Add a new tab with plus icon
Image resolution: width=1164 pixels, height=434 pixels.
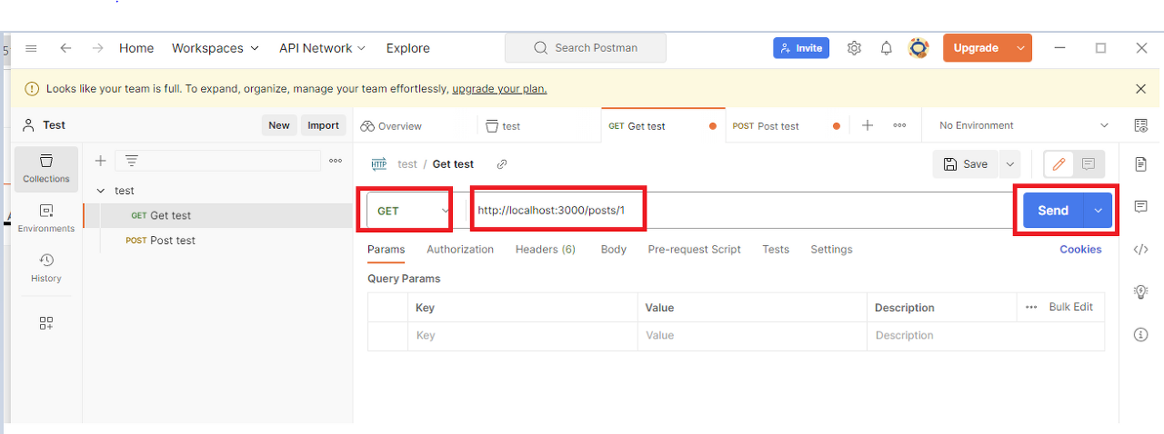pos(868,125)
